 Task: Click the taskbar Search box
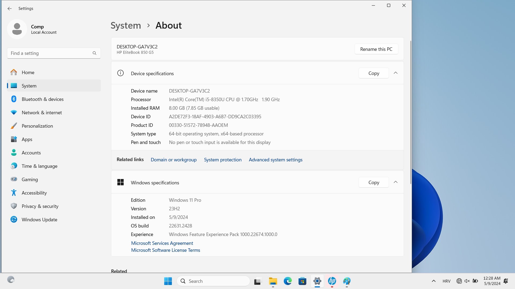[x=213, y=281]
